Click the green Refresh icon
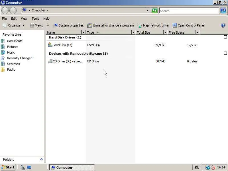 click(154, 11)
